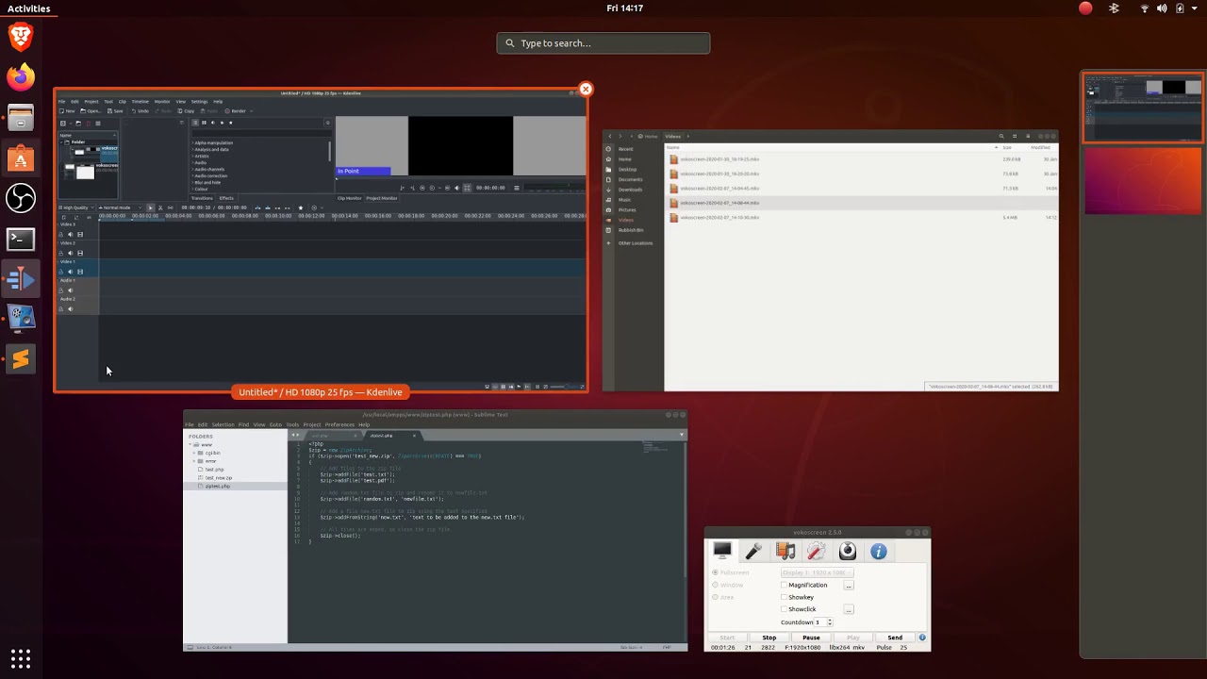This screenshot has height=679, width=1207.
Task: Click the Sublime Text vertical scrollbar
Action: click(684, 509)
